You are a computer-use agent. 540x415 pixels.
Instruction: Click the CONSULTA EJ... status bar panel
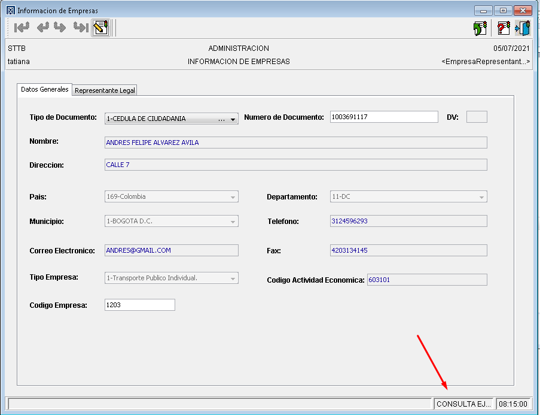pos(464,404)
